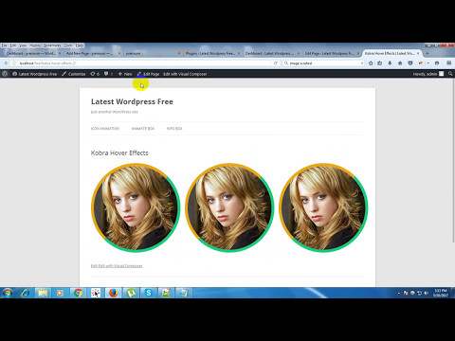Click the localhost URL address field
The image size is (455, 341).
144,63
